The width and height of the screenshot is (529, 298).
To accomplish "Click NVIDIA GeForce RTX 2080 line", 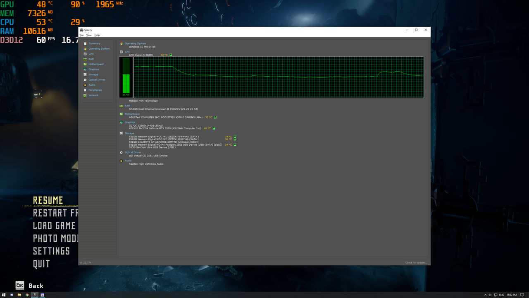I will [165, 128].
